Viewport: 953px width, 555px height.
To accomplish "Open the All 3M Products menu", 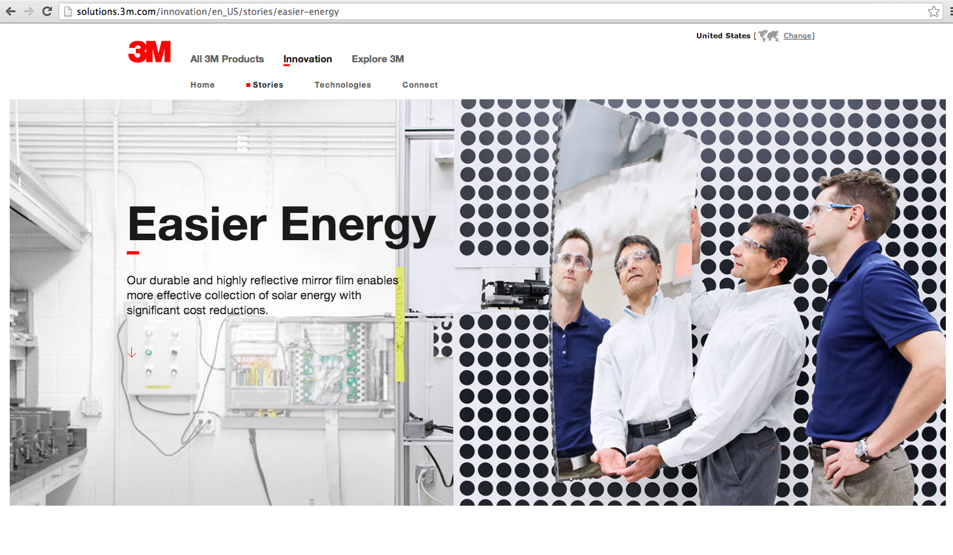I will click(x=226, y=59).
